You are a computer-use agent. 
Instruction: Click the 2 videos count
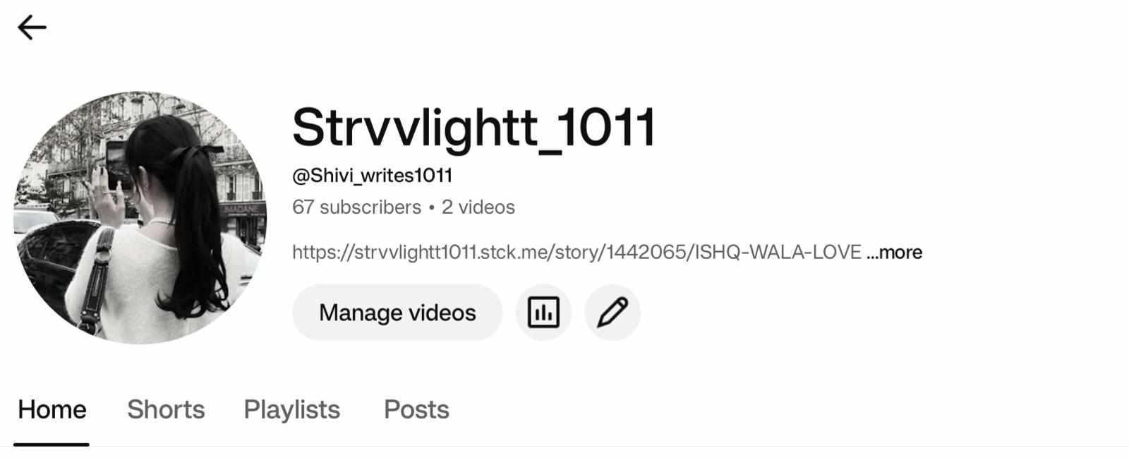click(478, 207)
